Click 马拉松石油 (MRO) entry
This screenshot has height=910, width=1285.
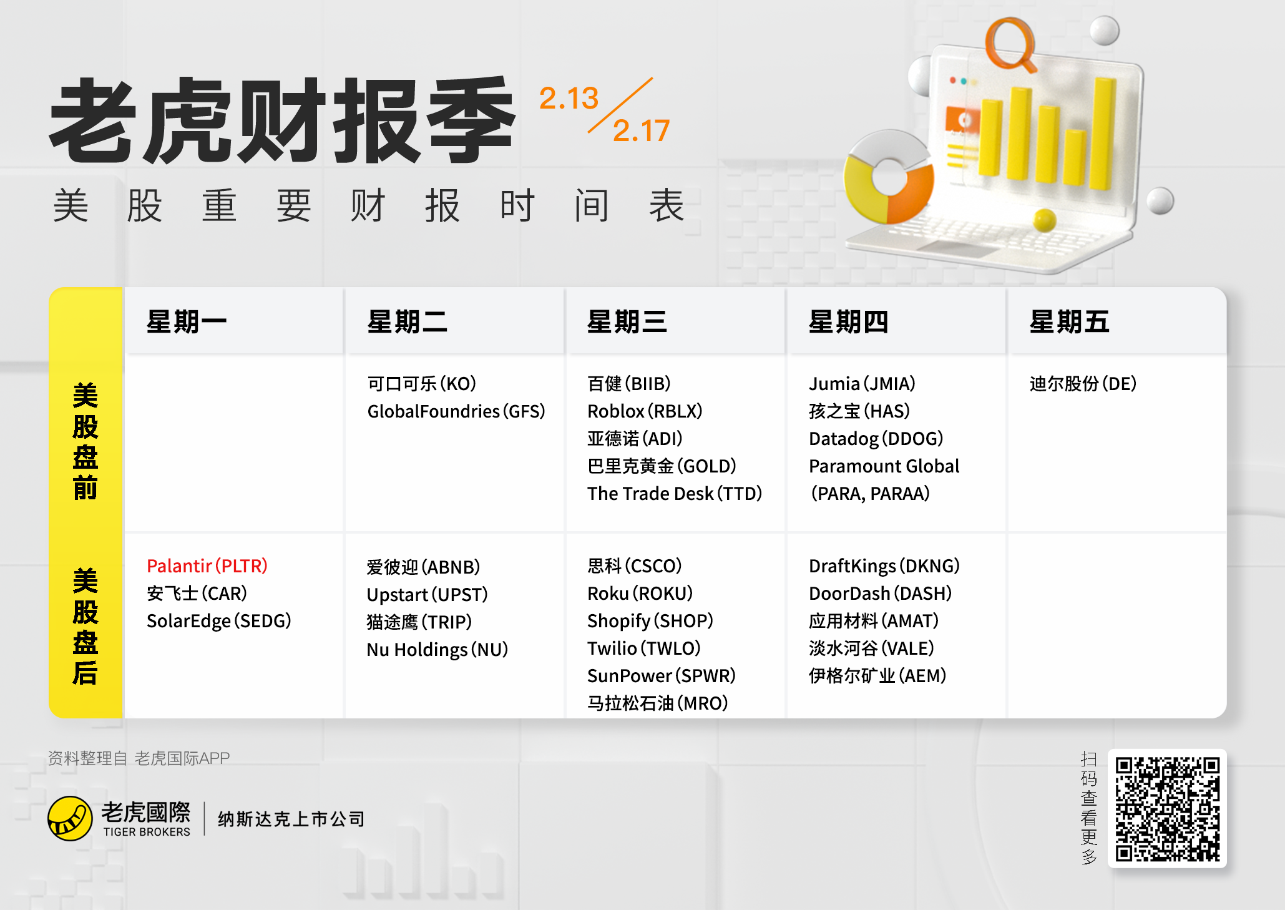[658, 703]
